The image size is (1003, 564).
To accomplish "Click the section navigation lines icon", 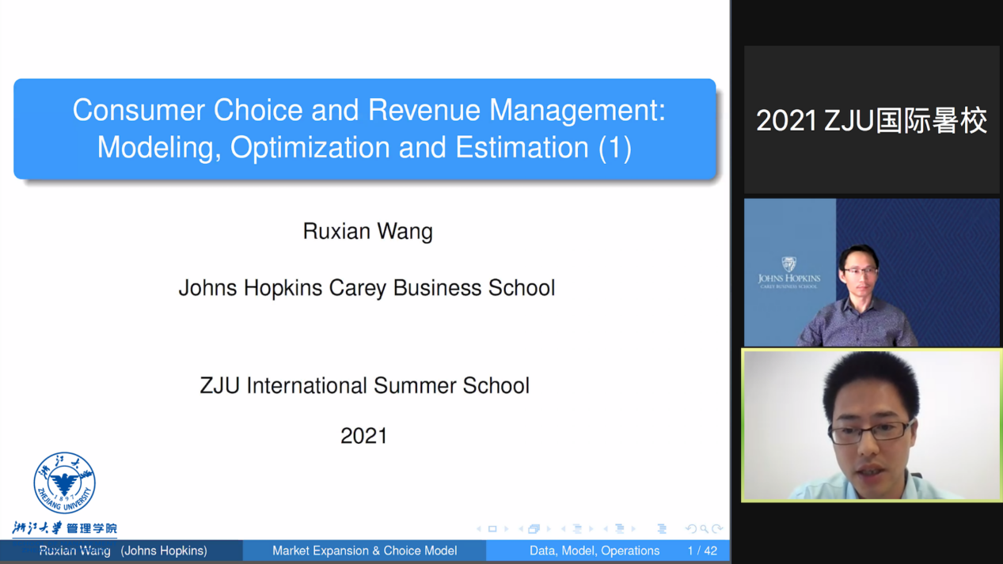I will tap(620, 529).
